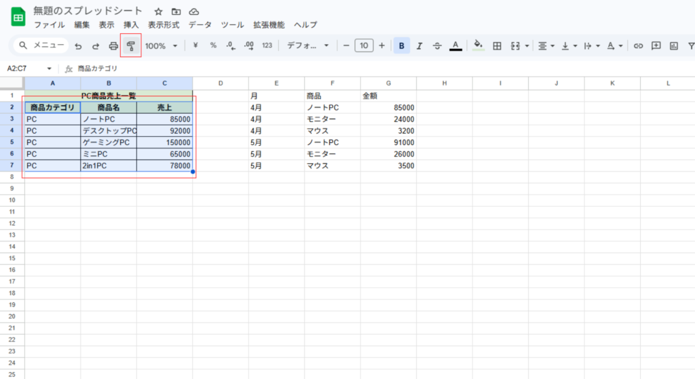Click the format as currency (¥) button

click(195, 46)
